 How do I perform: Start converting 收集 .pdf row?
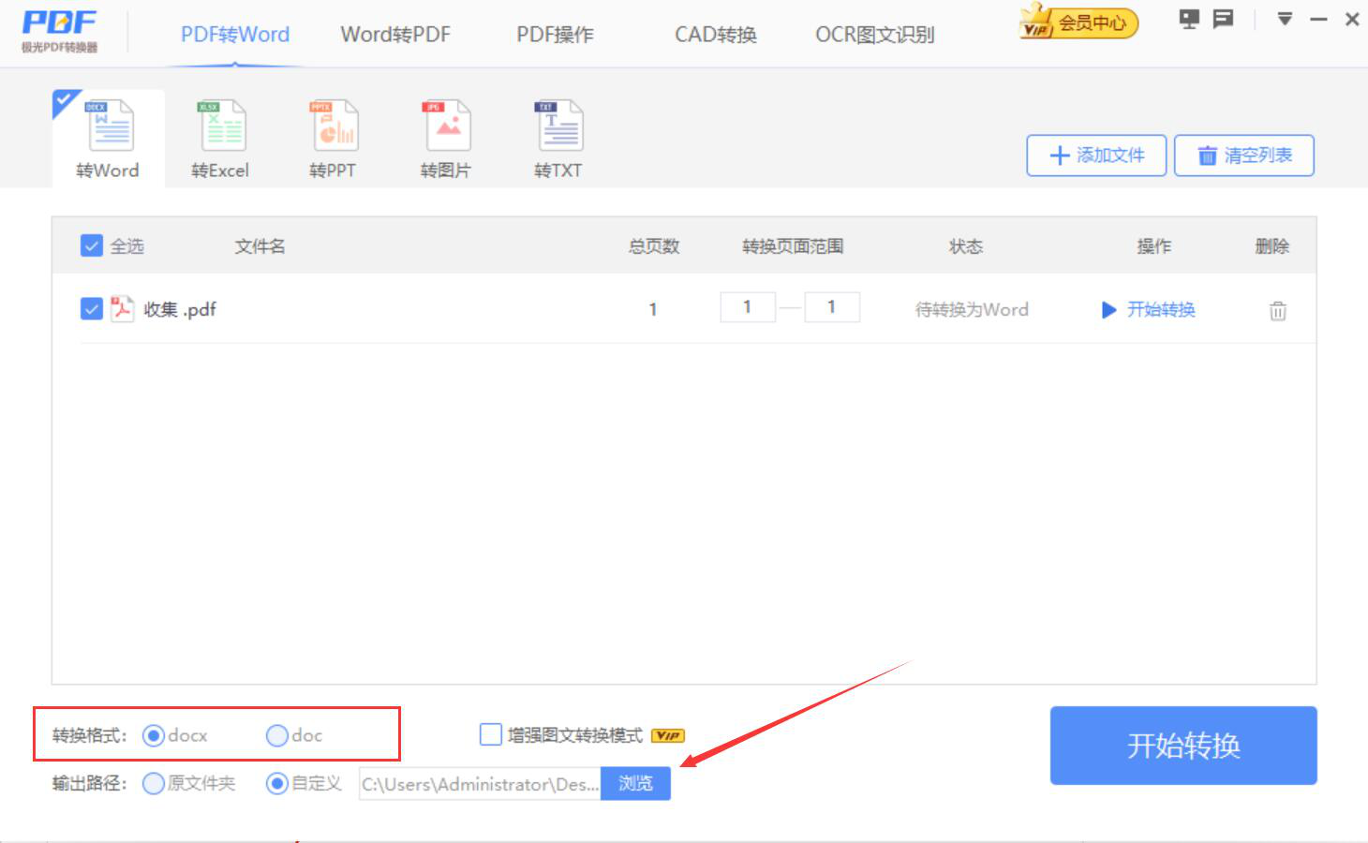pos(1149,310)
